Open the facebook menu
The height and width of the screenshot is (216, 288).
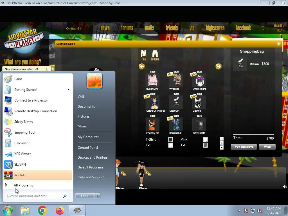click(243, 28)
